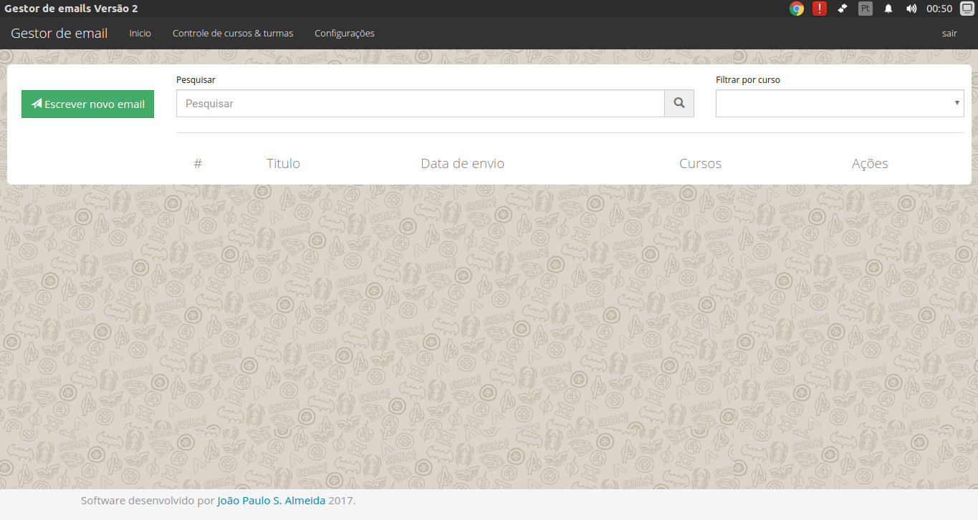The height and width of the screenshot is (520, 978).
Task: Click the Escrever novo email button
Action: [87, 104]
